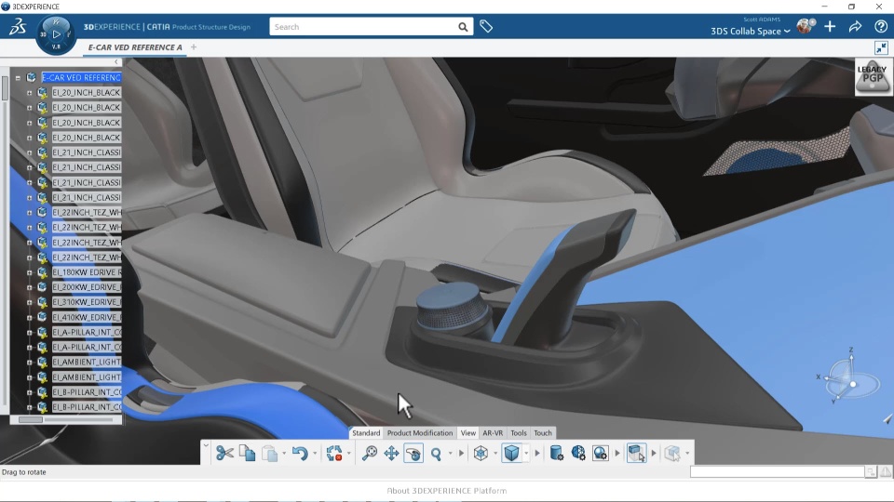Viewport: 894px width, 502px height.
Task: Switch to the Touch tab
Action: [x=543, y=433]
